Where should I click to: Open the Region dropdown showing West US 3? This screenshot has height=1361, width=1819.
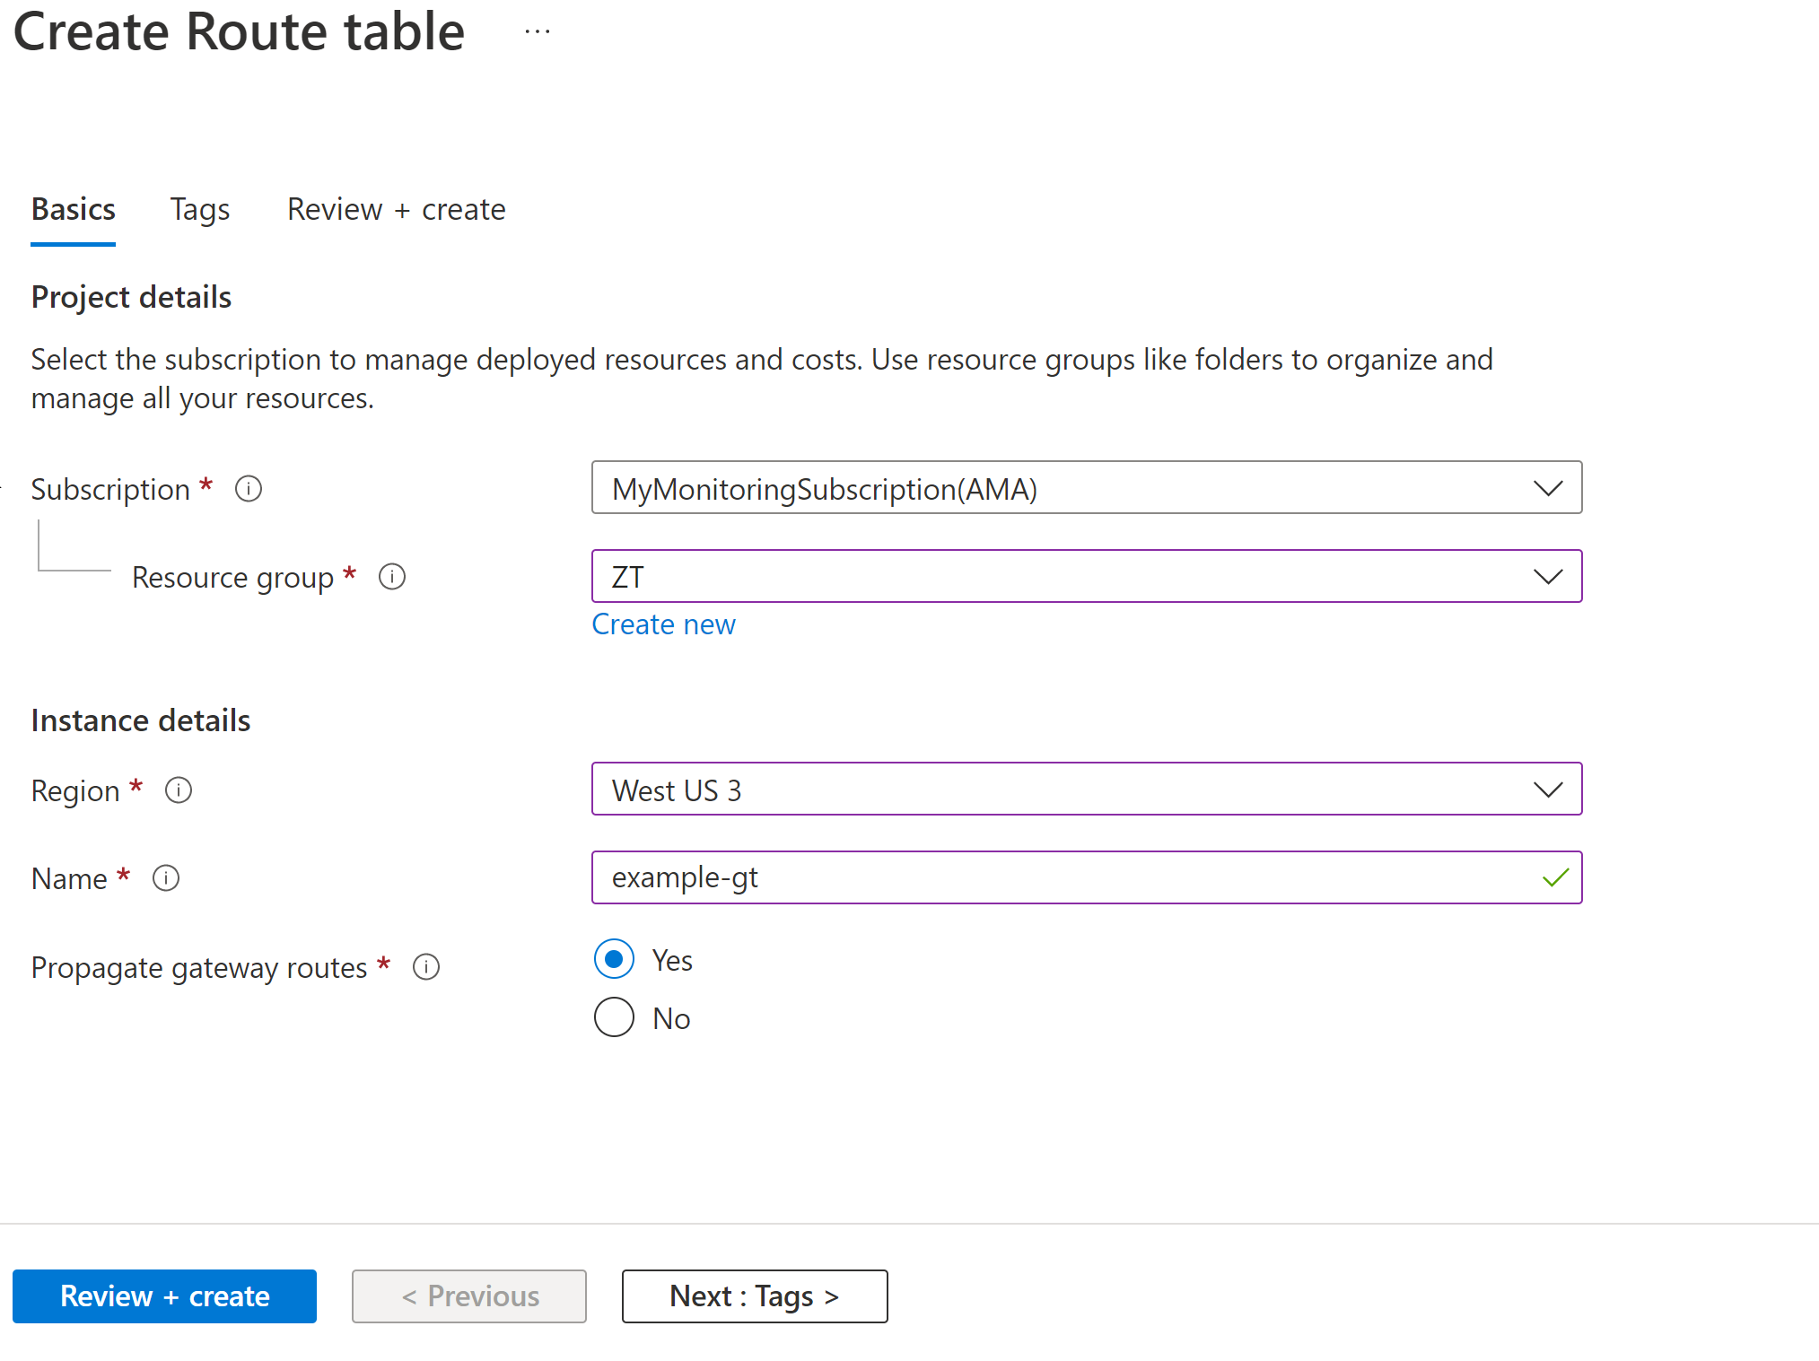[1087, 789]
